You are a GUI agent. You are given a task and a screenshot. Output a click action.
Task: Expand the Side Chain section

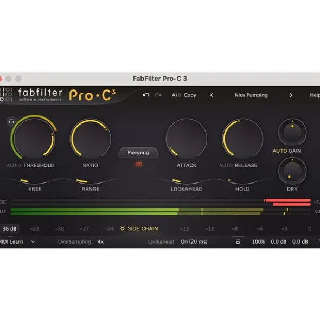[x=139, y=228]
